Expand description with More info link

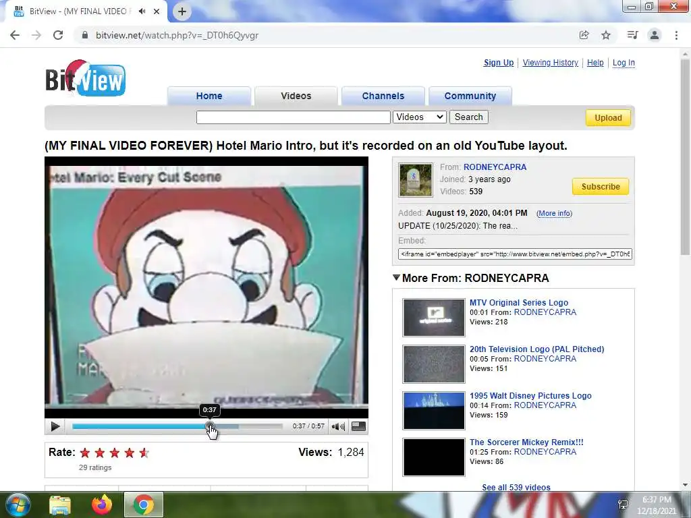pos(554,214)
